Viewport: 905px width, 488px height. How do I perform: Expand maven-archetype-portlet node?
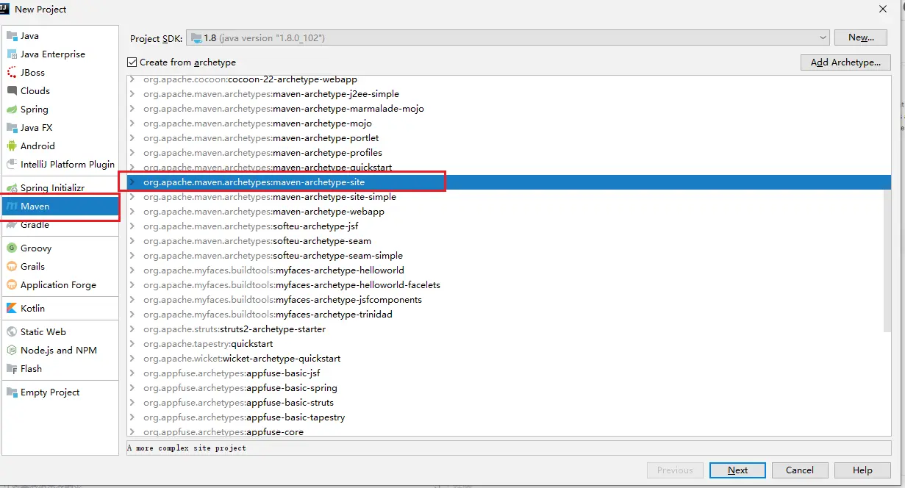(132, 138)
